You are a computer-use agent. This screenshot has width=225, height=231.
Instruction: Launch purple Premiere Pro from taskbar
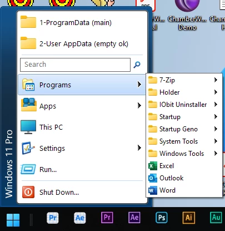pos(107,218)
